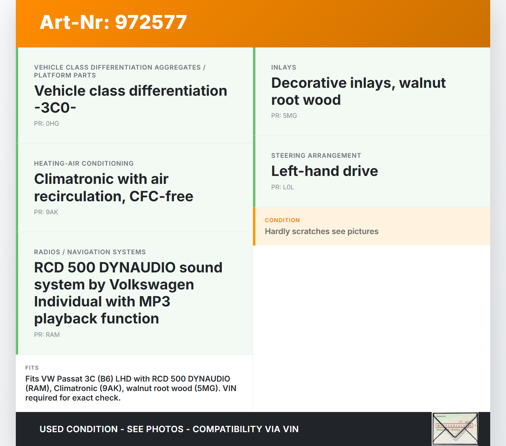Click the PR: 5MG code
This screenshot has width=506, height=446.
click(284, 115)
